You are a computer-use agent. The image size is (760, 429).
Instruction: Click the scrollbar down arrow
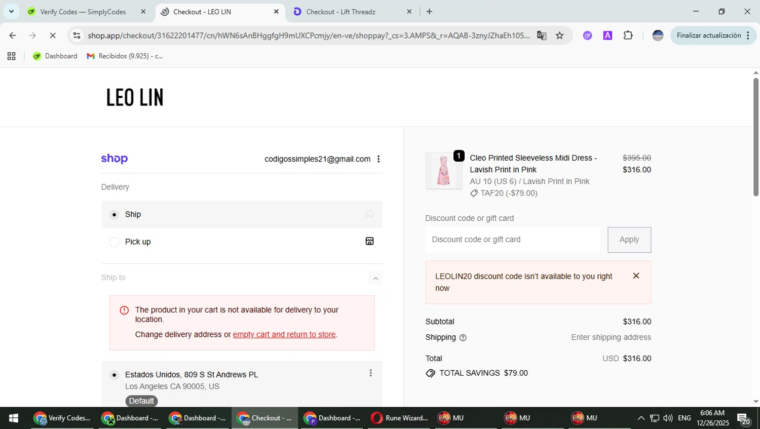755,402
